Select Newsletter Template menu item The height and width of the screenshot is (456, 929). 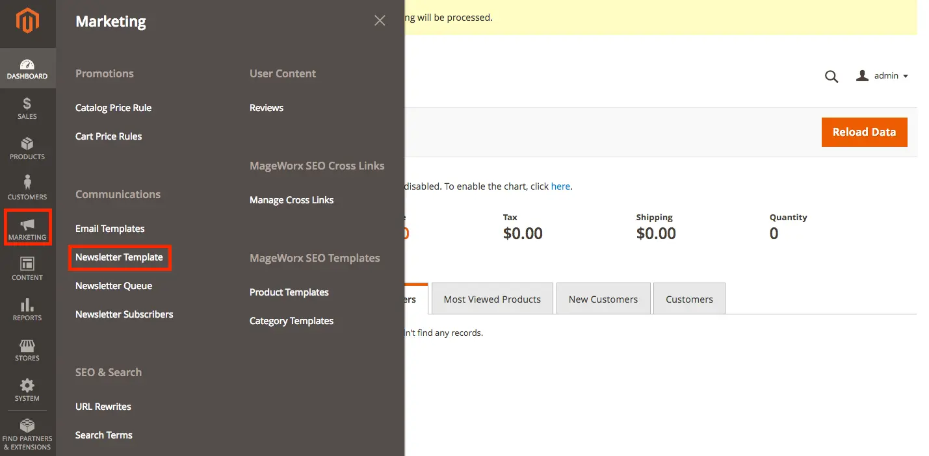click(x=119, y=257)
